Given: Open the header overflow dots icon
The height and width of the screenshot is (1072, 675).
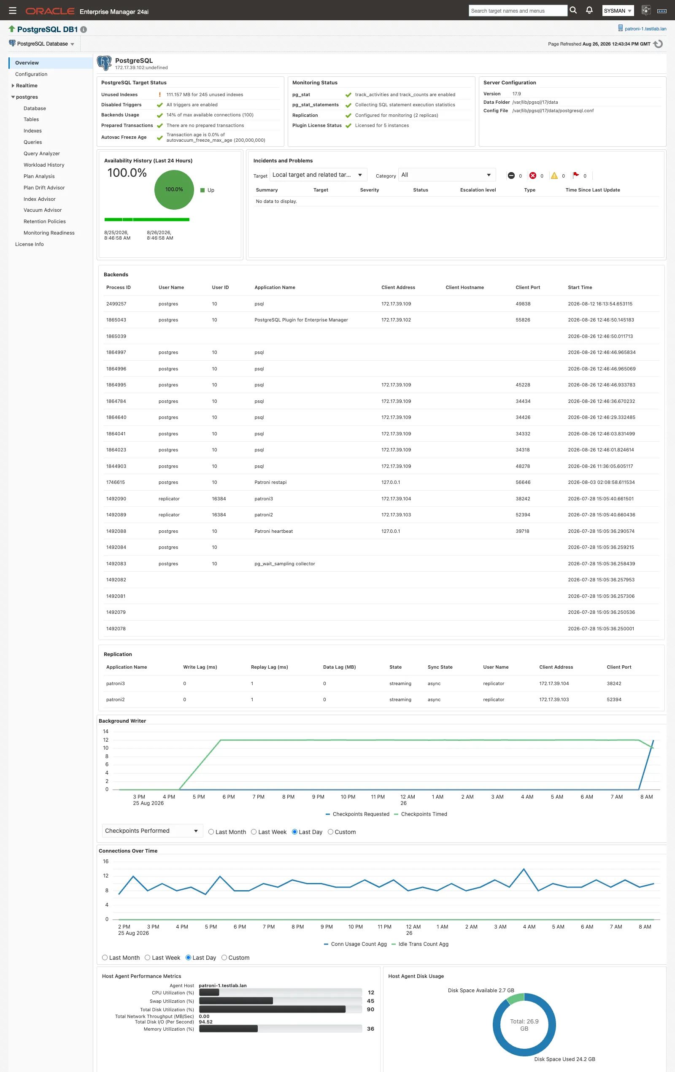Looking at the screenshot, I should click(661, 11).
